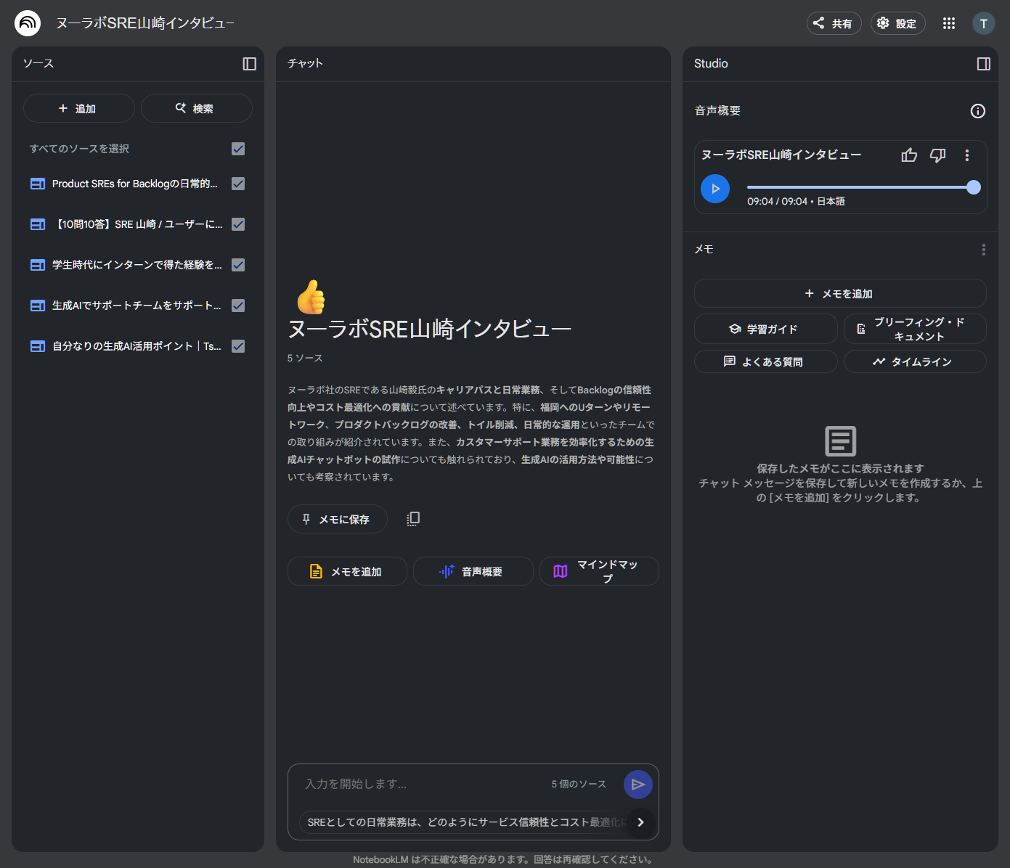
Task: Open the 音声概要 info tooltip icon
Action: pyautogui.click(x=977, y=111)
